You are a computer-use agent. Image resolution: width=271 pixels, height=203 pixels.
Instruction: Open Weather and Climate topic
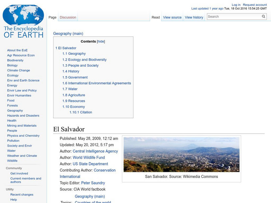[22, 156]
